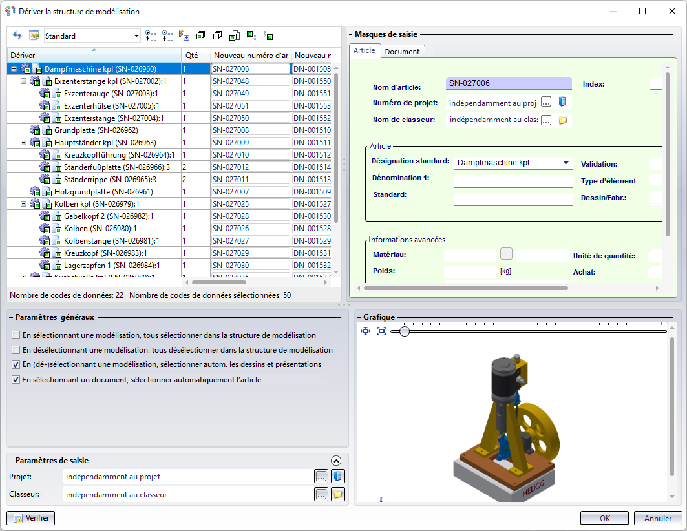Click the expand all tree levels icon

point(151,36)
